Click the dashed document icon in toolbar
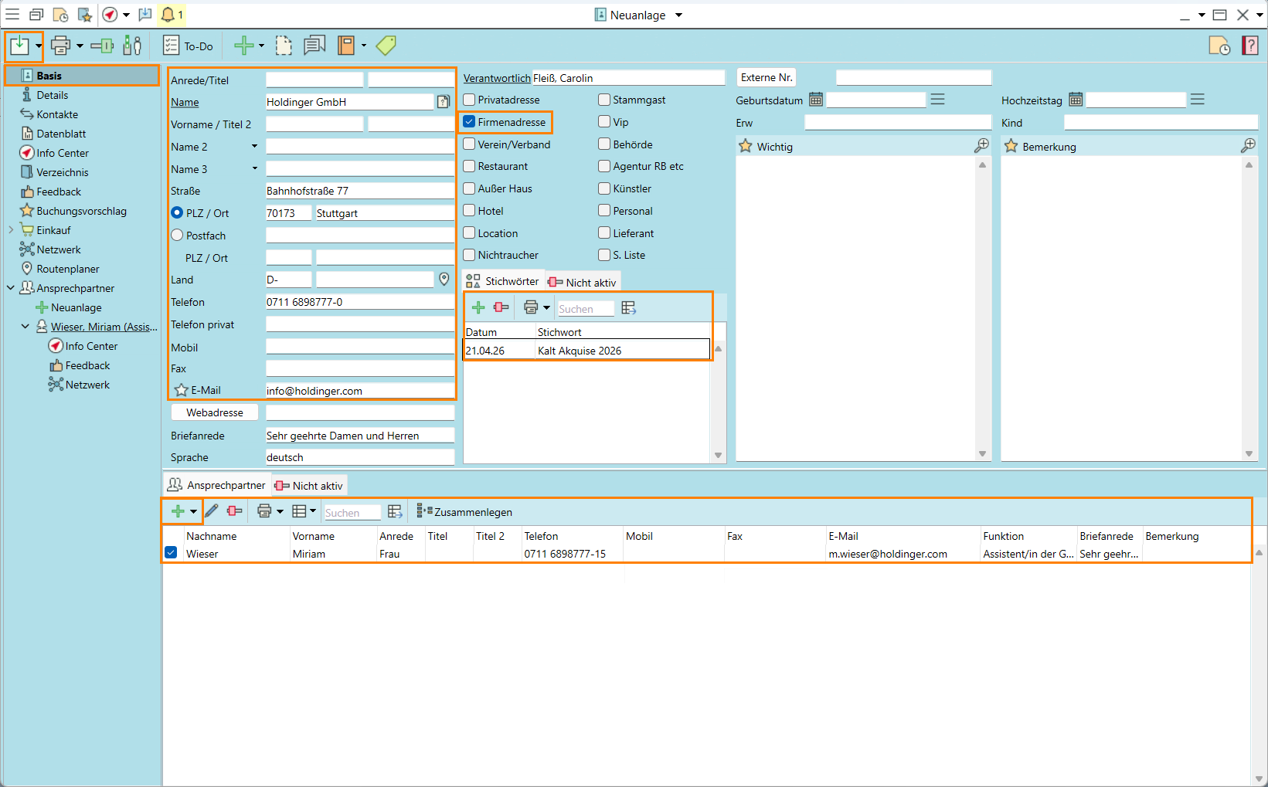Viewport: 1268px width, 787px height. (x=284, y=46)
